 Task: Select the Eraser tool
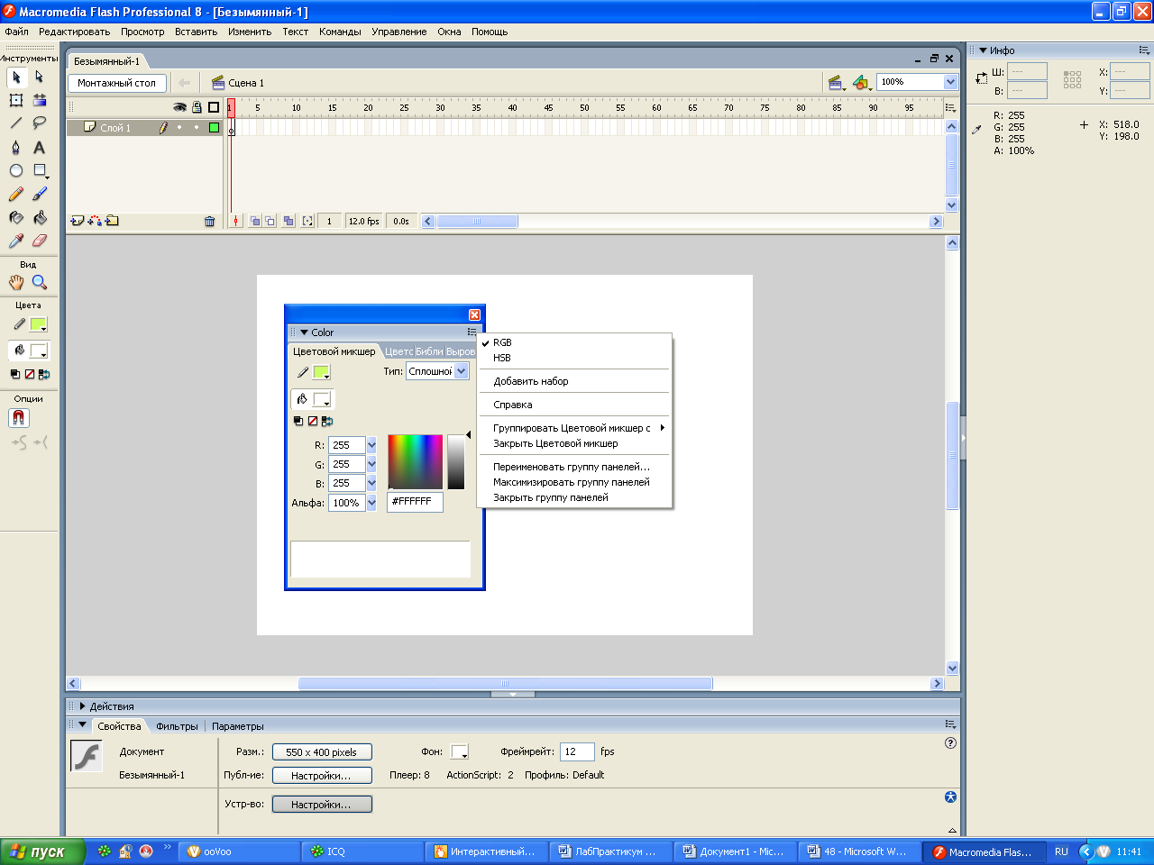39,241
